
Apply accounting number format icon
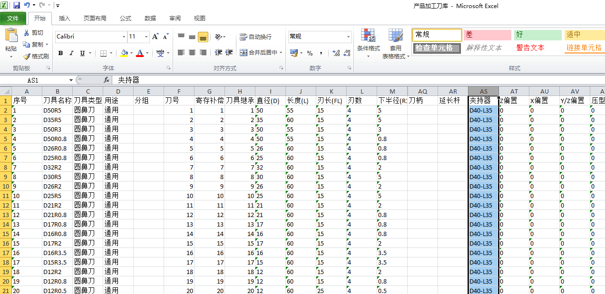pyautogui.click(x=293, y=53)
